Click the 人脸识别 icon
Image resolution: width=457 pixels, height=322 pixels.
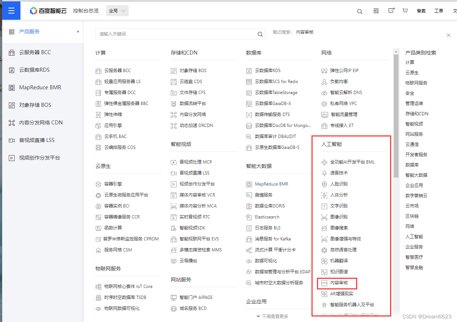pos(324,184)
